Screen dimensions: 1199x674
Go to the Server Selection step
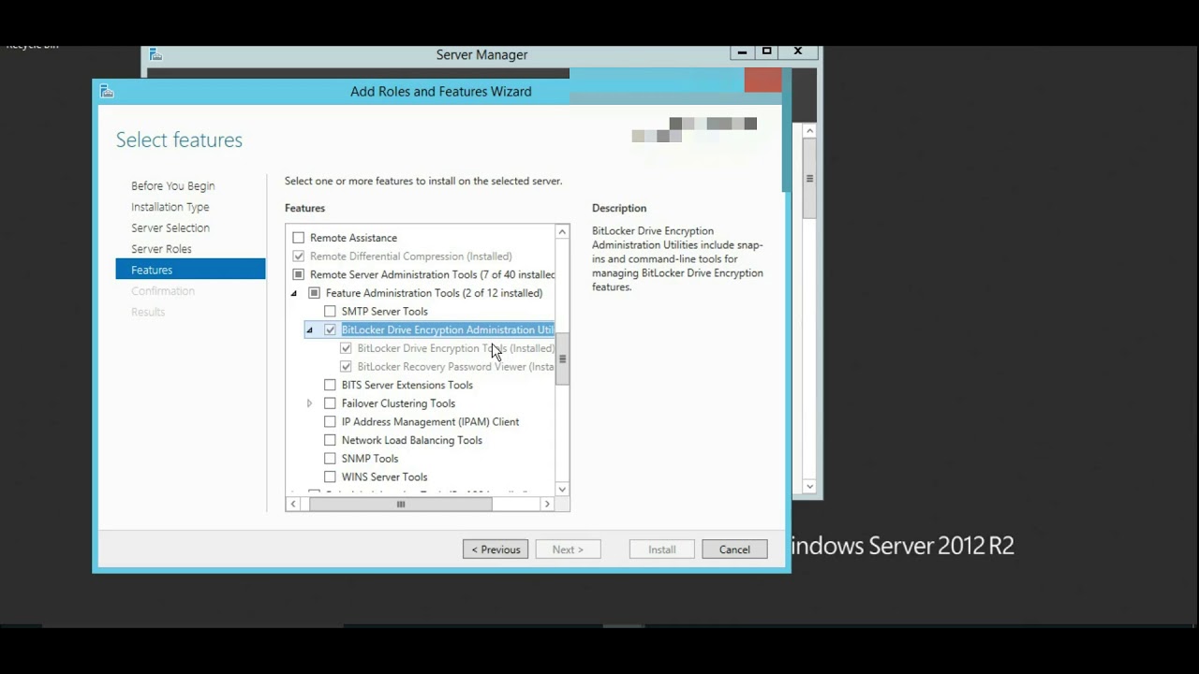(x=170, y=227)
